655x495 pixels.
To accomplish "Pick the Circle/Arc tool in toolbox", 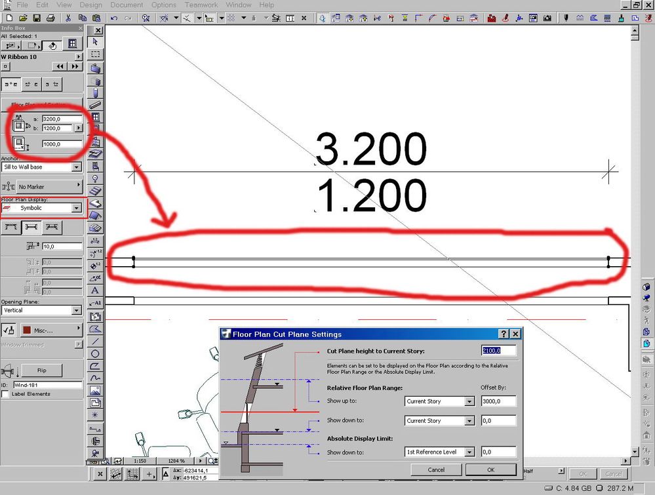I will [x=95, y=354].
